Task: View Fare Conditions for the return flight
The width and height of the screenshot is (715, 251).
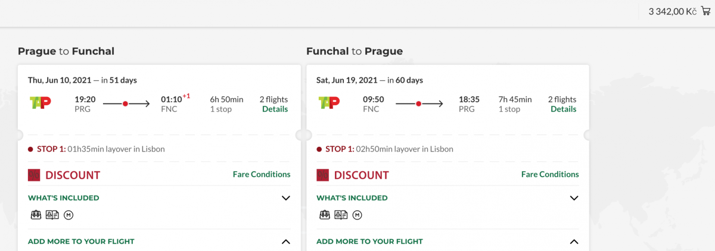Action: pos(550,174)
